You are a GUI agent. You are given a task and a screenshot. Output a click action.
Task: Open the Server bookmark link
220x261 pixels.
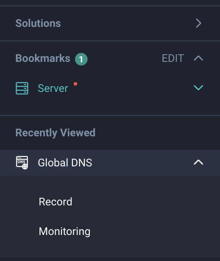53,88
